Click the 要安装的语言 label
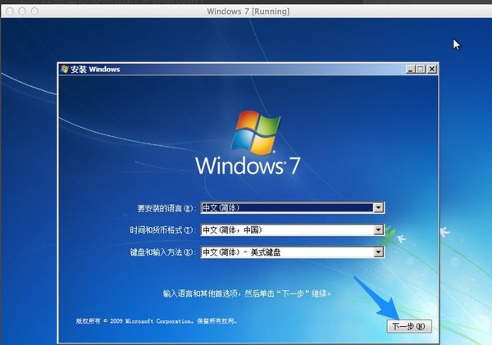Image resolution: width=492 pixels, height=345 pixels. [166, 208]
